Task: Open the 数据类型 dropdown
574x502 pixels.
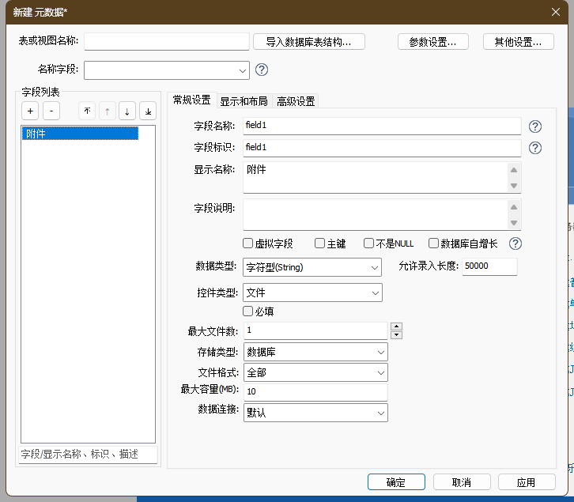Action: tap(312, 267)
